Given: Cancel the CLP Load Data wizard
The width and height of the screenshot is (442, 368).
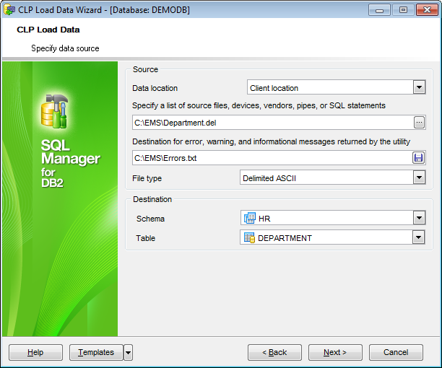Looking at the screenshot, I should pos(396,352).
